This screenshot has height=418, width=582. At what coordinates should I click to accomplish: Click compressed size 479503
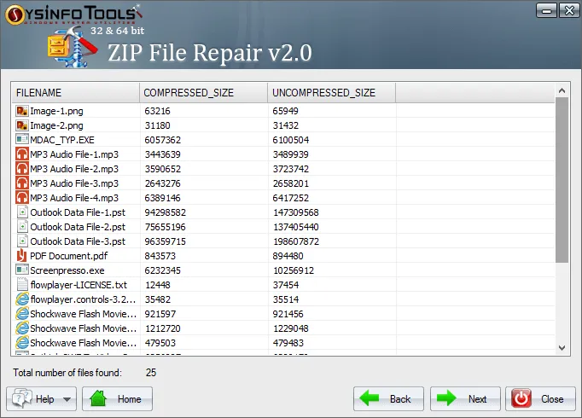[x=160, y=343]
